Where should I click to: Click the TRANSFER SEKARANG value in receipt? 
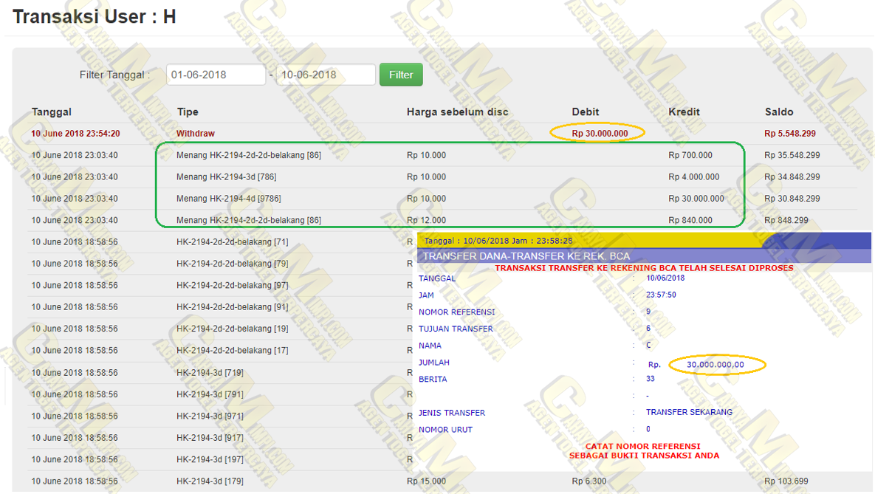click(x=689, y=412)
